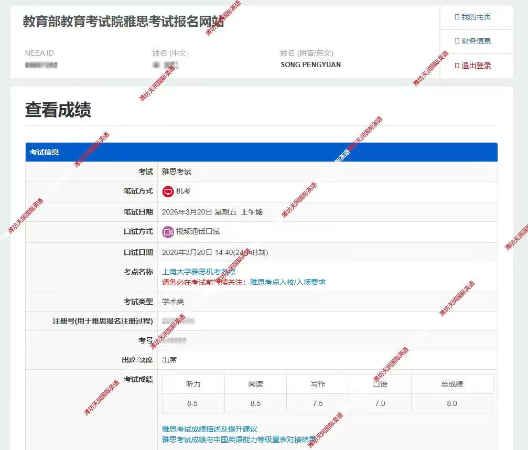This screenshot has height=450, width=528.
Task: Click the 8.0 overall score cell
Action: 451,403
